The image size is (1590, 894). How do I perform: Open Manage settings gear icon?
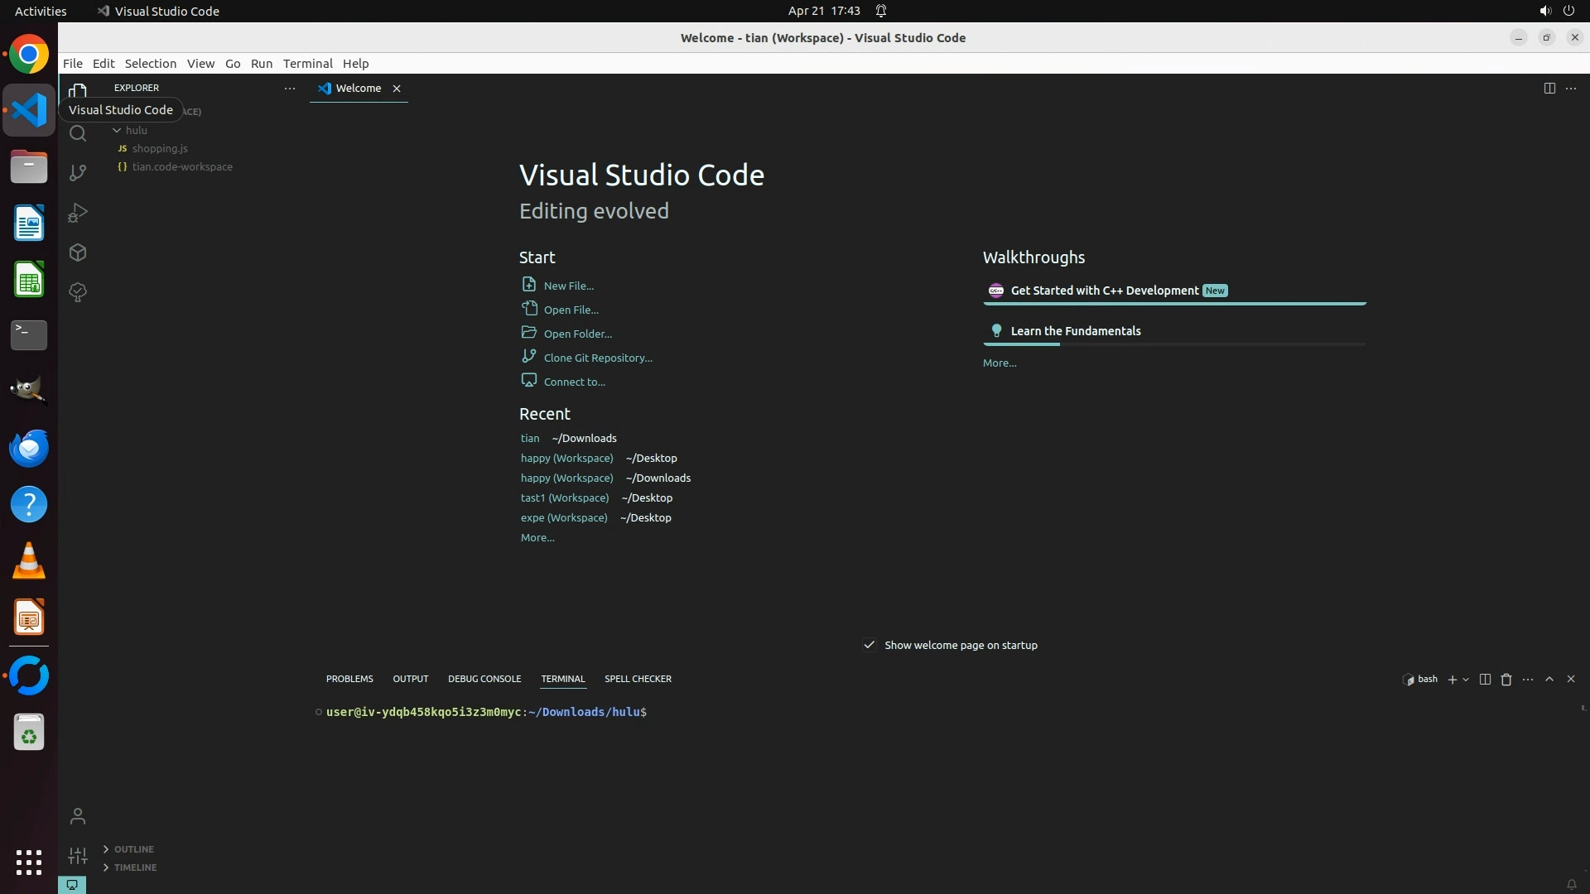click(78, 856)
